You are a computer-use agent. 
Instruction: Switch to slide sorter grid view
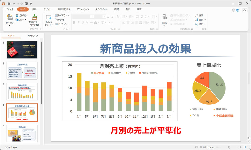(x=200, y=147)
